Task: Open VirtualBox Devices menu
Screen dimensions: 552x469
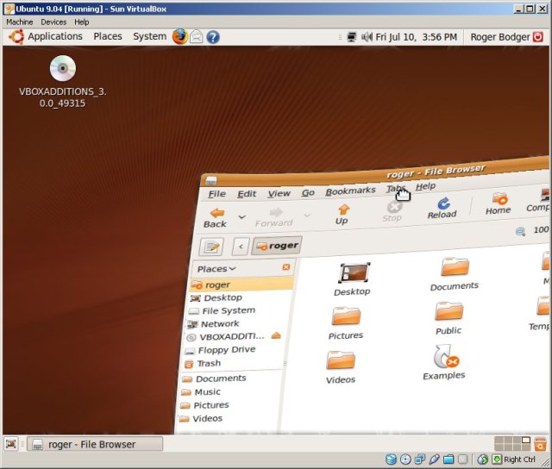Action: tap(53, 22)
